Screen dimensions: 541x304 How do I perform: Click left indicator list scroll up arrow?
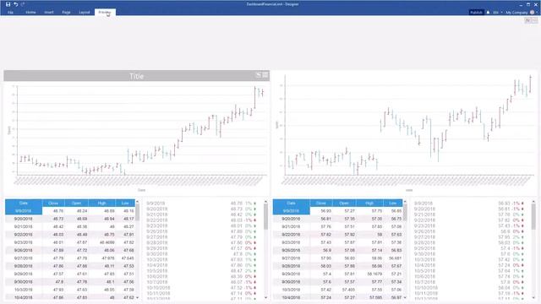click(265, 202)
